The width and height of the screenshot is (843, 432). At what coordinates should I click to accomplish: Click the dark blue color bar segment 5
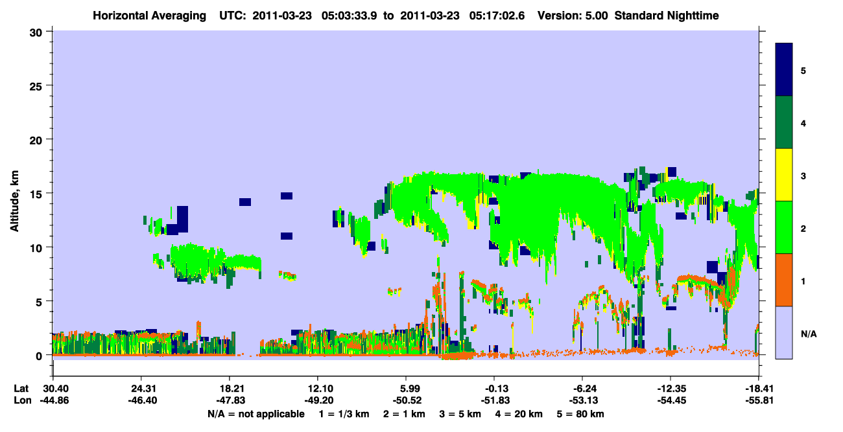pos(784,70)
